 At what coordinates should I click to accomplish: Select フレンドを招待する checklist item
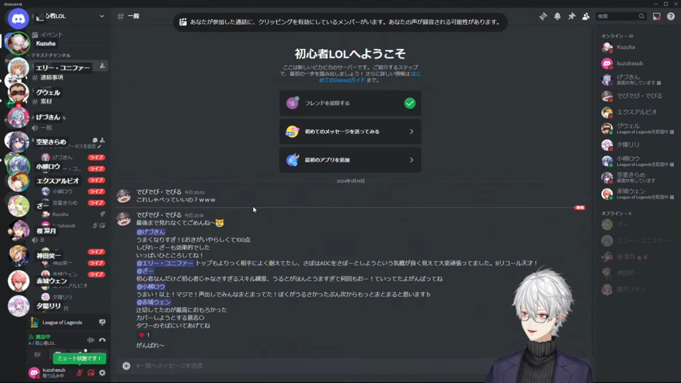coord(350,103)
